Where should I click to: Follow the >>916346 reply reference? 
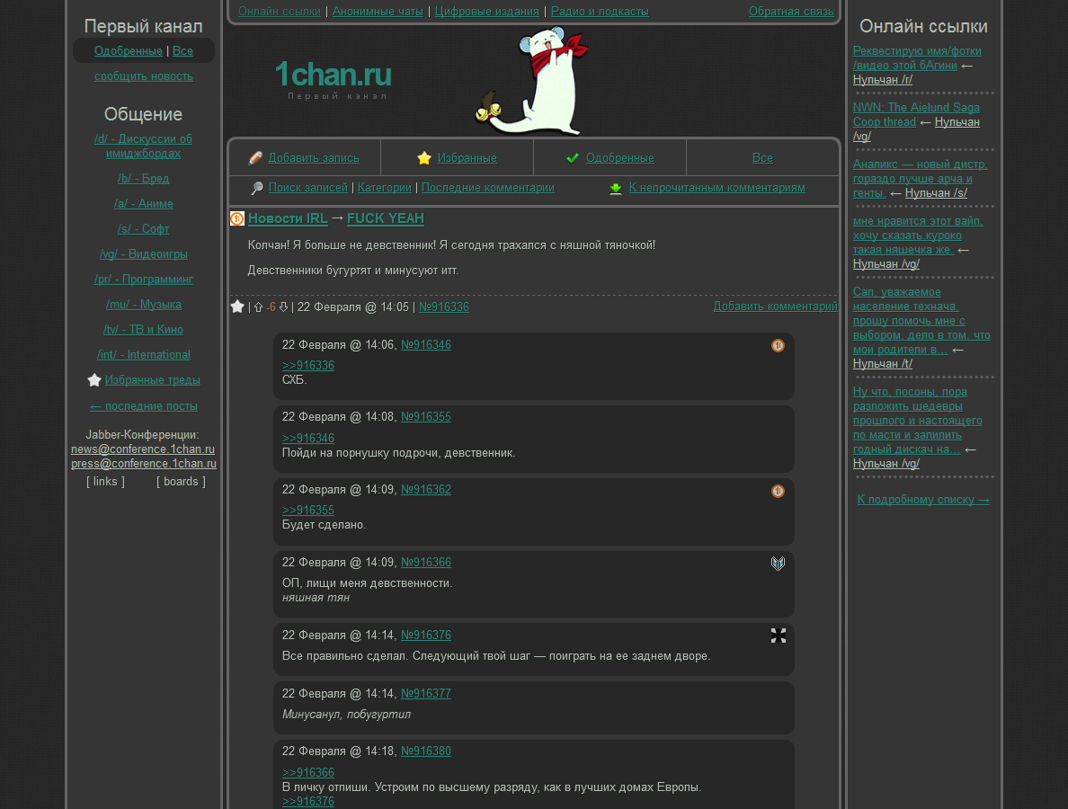(307, 439)
